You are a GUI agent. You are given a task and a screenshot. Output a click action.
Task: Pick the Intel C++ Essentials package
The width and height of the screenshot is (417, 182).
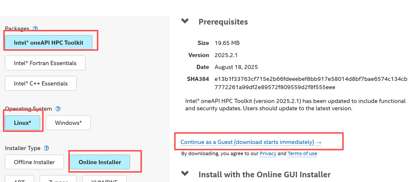click(41, 84)
